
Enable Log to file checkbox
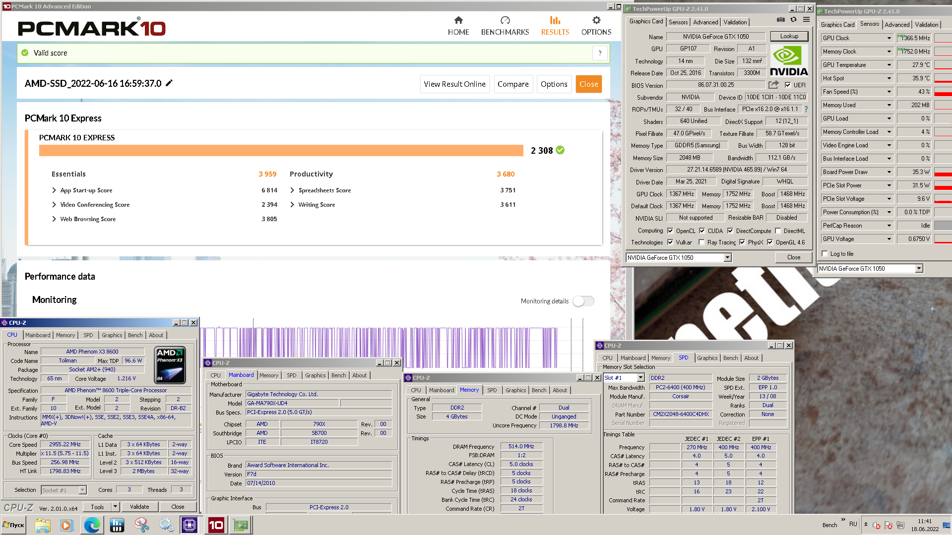tap(825, 254)
